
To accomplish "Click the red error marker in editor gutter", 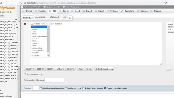I will [x=25, y=24].
